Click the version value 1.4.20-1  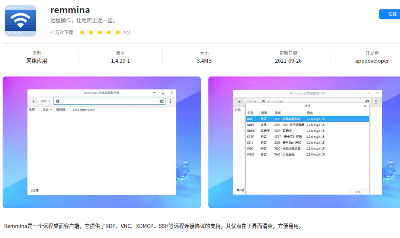(121, 61)
